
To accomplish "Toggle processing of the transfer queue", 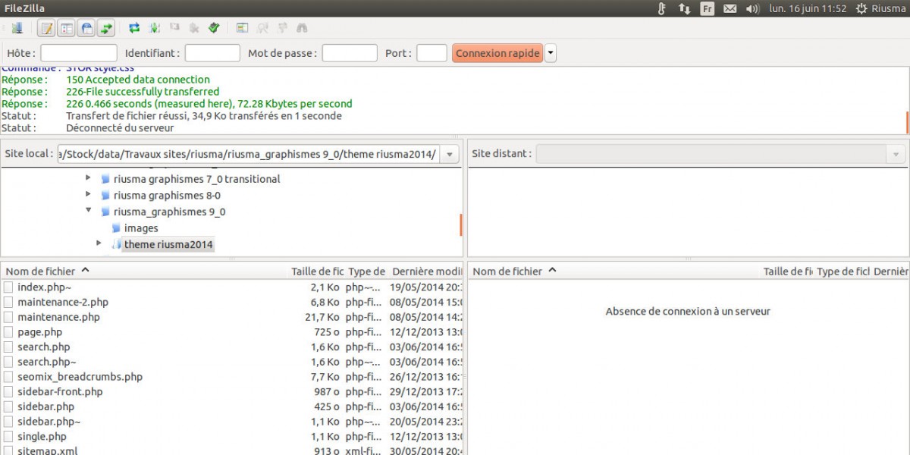I will 155,28.
